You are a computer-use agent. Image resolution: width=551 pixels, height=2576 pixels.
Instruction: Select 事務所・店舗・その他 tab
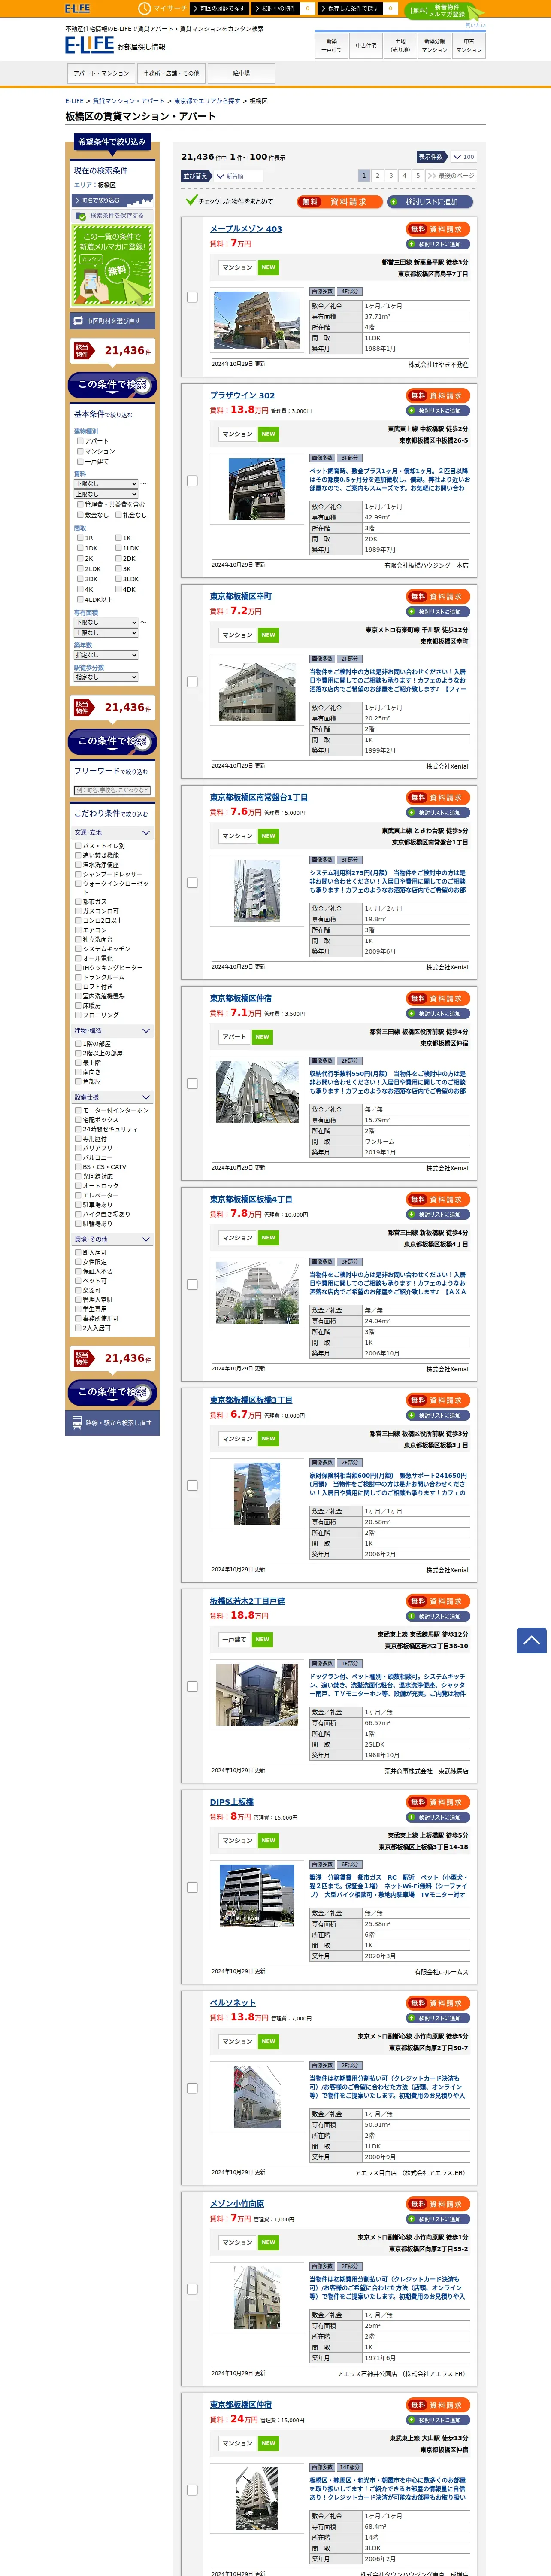(x=171, y=73)
